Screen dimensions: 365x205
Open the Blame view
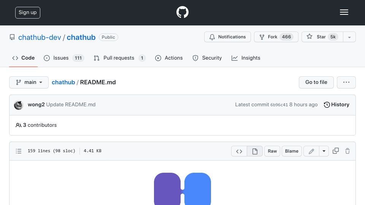pos(292,151)
